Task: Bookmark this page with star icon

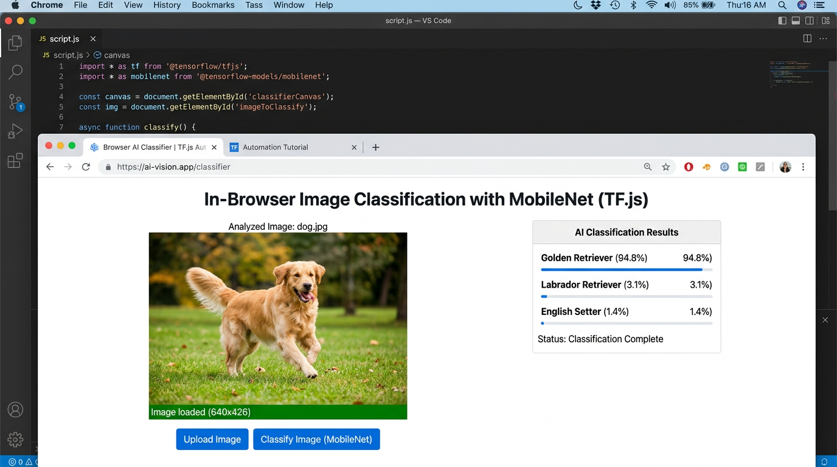Action: pyautogui.click(x=666, y=167)
